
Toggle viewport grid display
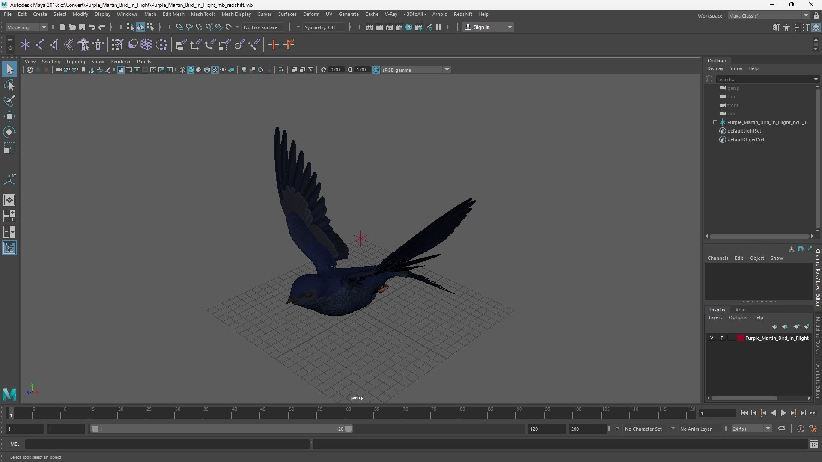click(x=121, y=70)
